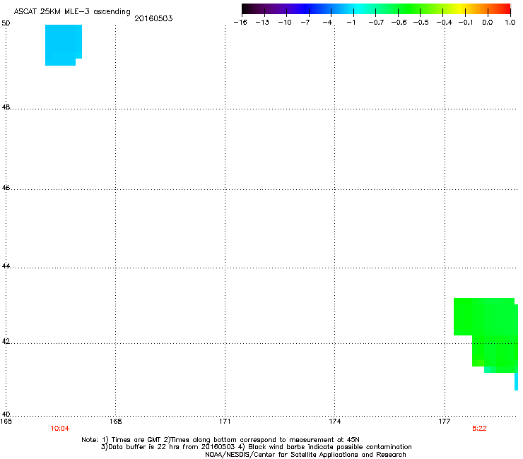Click color bar label -4

[x=327, y=23]
